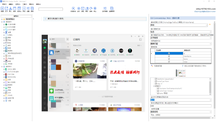217x124 pixels.
Task: Toggle the Name parameter checkbox in table
Action: [x=169, y=59]
